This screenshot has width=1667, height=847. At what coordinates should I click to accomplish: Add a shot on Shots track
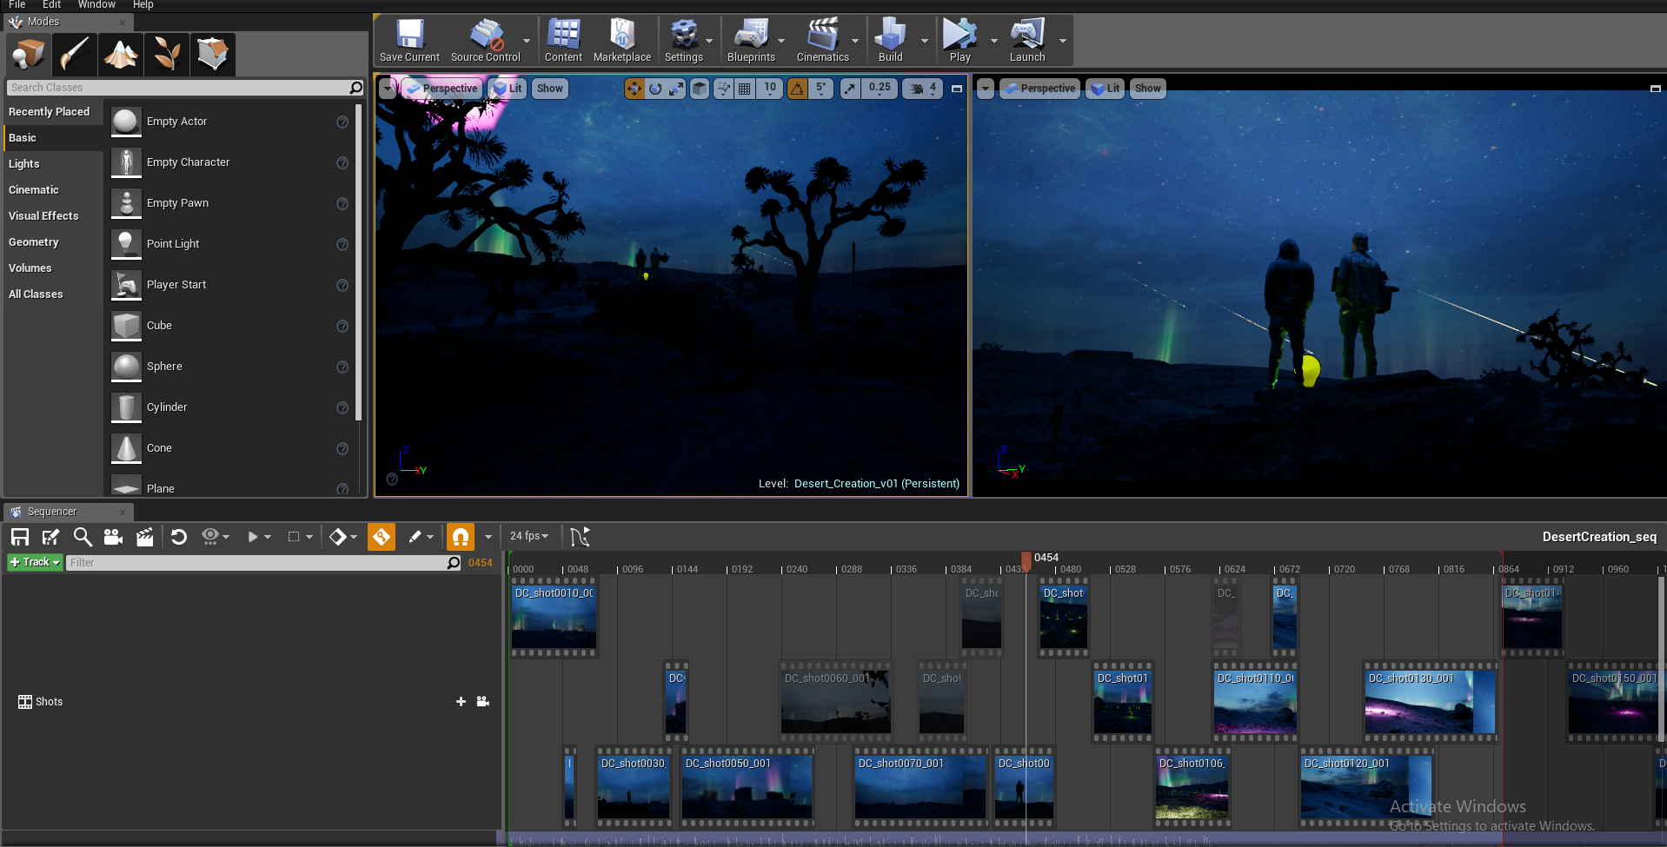[x=461, y=702]
